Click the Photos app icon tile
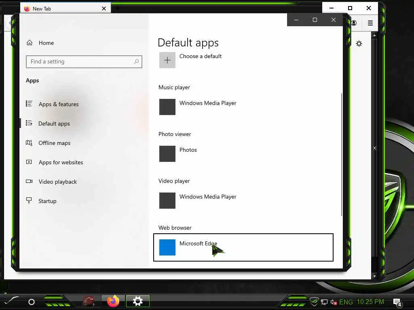This screenshot has width=414, height=310. (167, 154)
